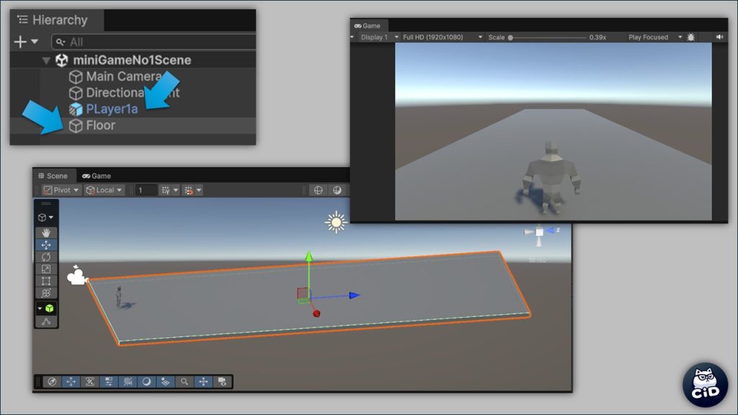Screen dimensions: 738x415
Task: Open the Local rotation dropdown
Action: coord(105,190)
